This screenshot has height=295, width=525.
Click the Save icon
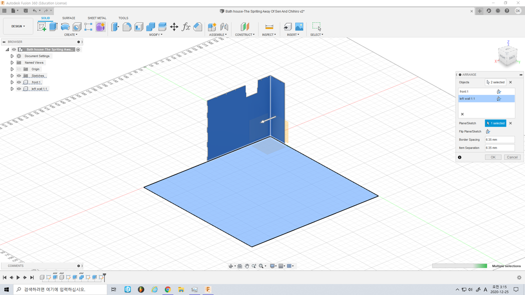coord(25,10)
